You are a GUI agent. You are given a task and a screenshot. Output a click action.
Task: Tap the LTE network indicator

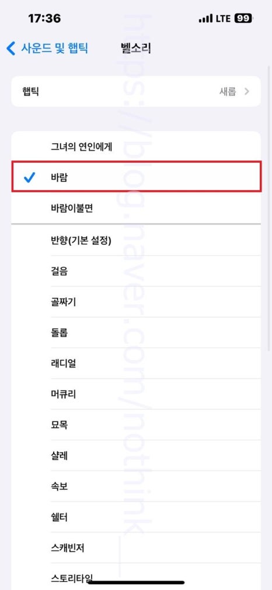[224, 19]
